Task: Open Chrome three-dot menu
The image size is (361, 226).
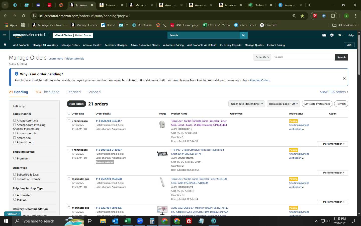Action: tap(355, 16)
